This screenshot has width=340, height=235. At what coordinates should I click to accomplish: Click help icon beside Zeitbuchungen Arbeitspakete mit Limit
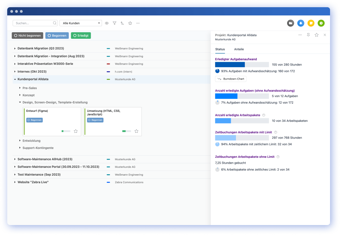pyautogui.click(x=275, y=132)
